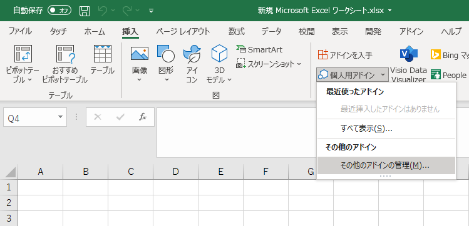Select the 挿入 ribbon tab
Screen dimensions: 469x226
coord(130,32)
